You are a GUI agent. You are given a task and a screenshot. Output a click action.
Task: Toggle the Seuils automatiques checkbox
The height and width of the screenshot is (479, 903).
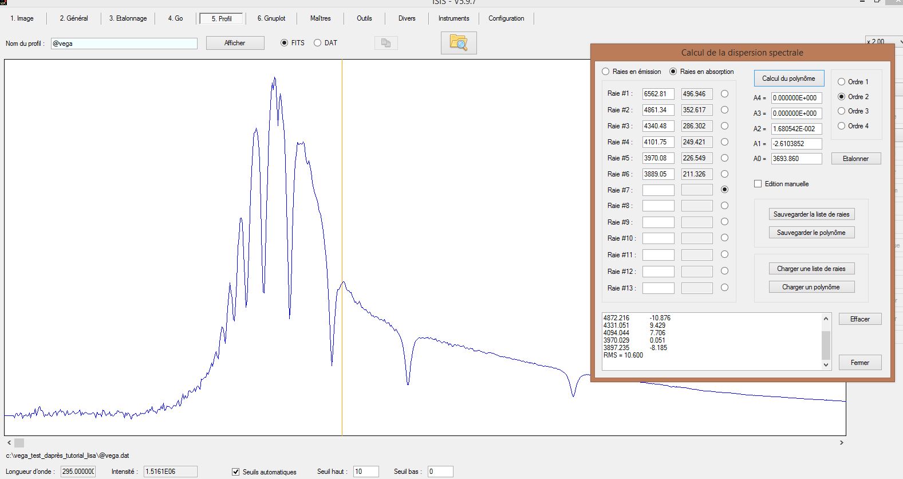[x=235, y=472]
